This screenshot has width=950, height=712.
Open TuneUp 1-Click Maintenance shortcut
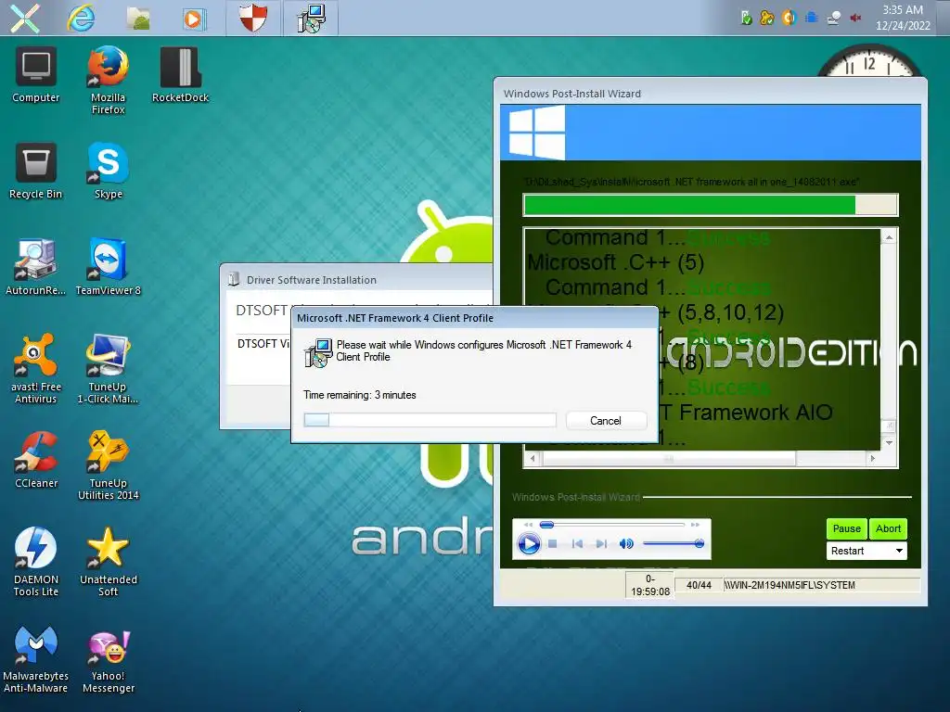click(108, 368)
